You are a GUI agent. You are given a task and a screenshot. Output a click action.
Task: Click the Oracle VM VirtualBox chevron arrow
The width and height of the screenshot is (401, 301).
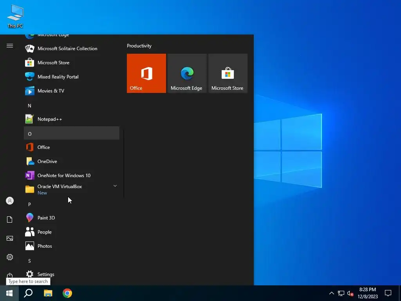point(115,186)
